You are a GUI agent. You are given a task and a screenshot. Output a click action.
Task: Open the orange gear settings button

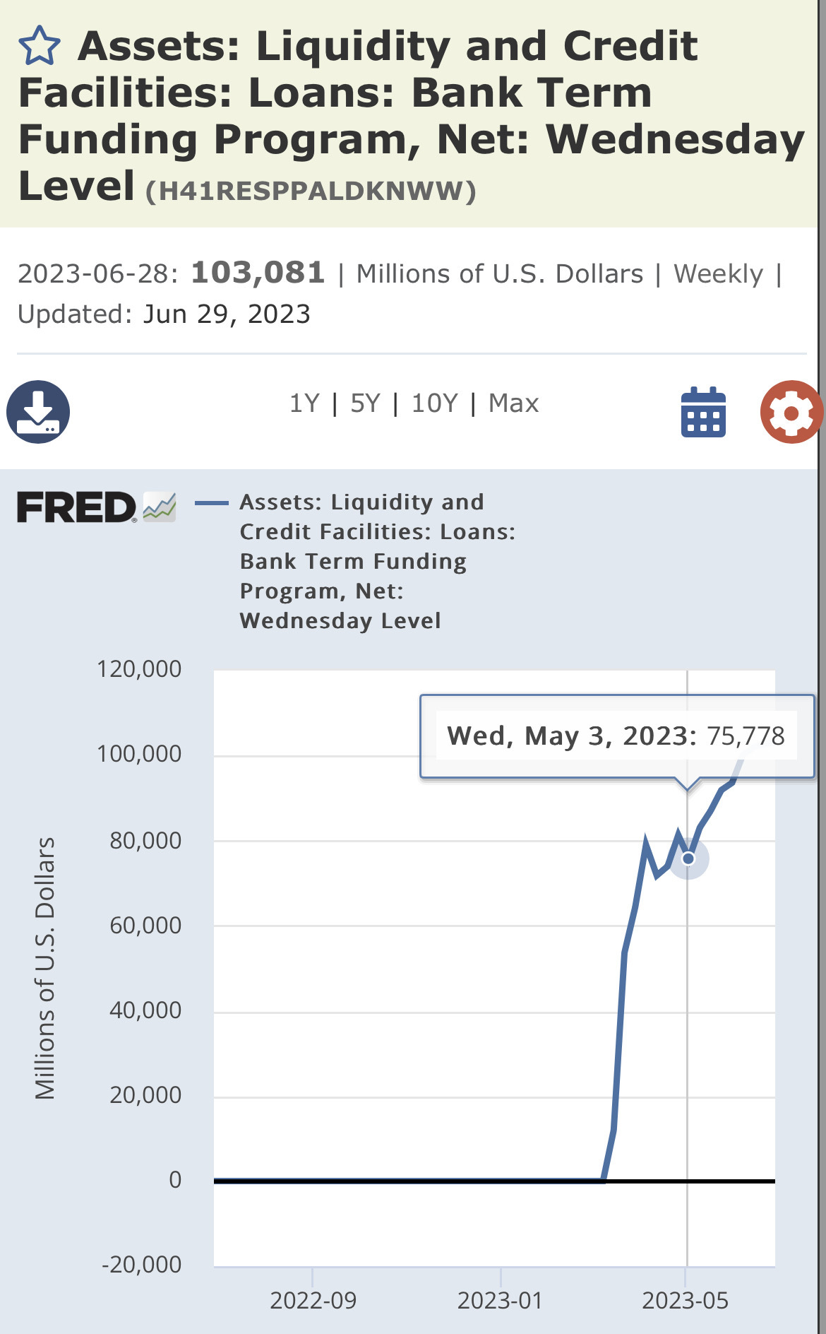(791, 412)
